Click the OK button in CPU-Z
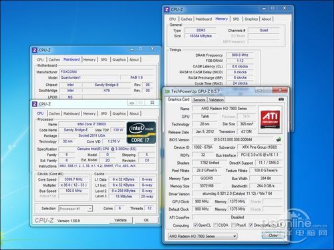This screenshot has height=250, width=334. [146, 220]
